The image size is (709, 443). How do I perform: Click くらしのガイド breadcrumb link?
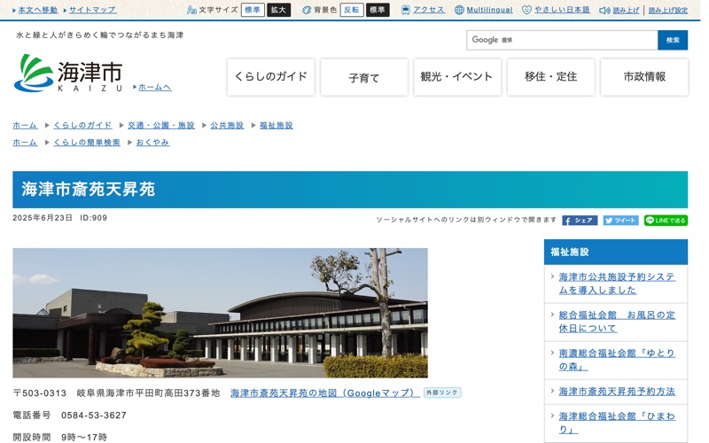coord(82,125)
